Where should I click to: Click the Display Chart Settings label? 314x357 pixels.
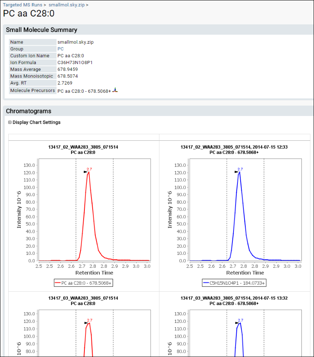point(37,122)
